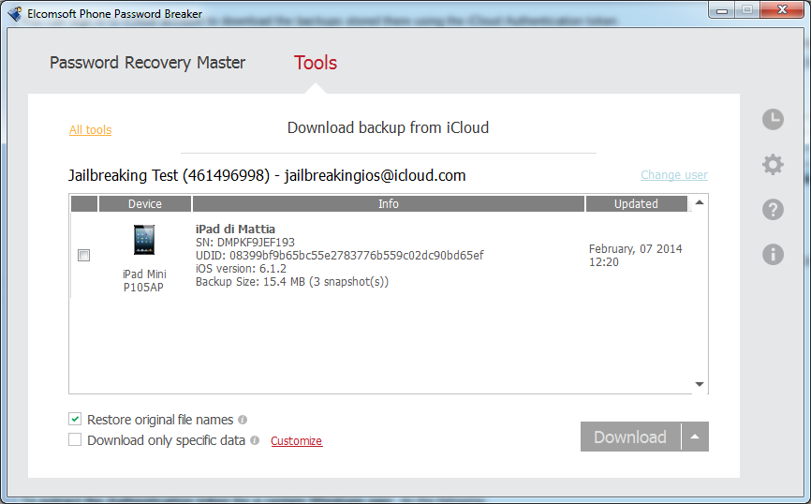This screenshot has height=504, width=811.
Task: Open settings with the gear icon
Action: click(773, 165)
